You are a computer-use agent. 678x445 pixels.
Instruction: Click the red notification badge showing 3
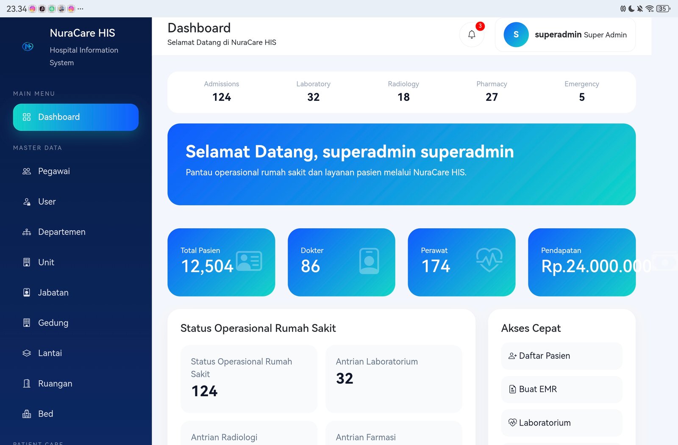coord(480,26)
